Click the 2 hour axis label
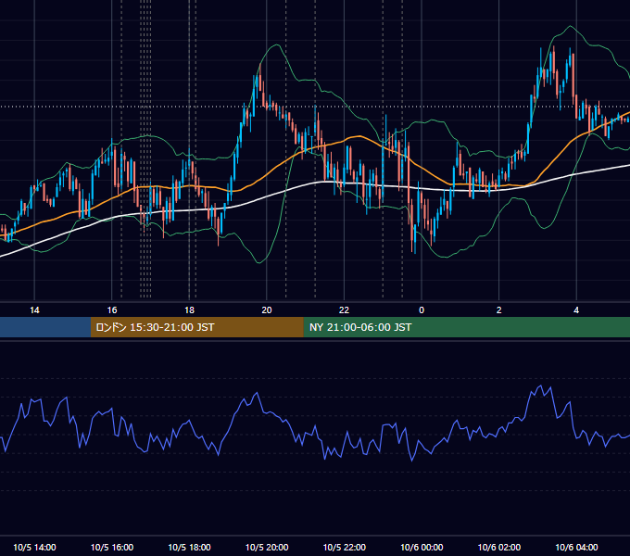630x556 pixels. tap(499, 310)
